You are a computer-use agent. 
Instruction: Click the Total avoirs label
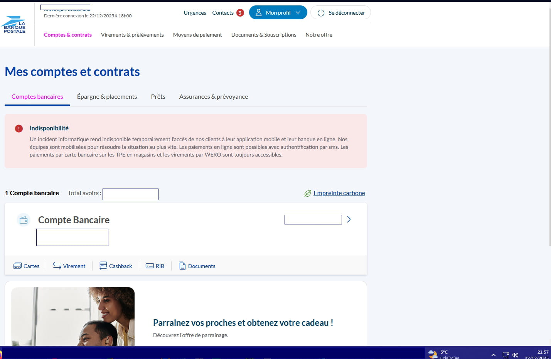click(84, 193)
